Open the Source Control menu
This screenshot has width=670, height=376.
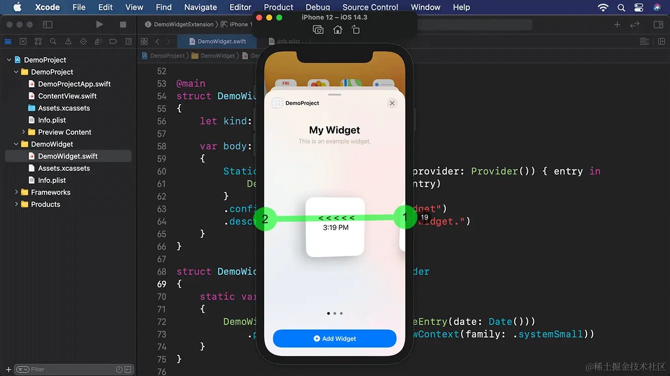pos(370,7)
